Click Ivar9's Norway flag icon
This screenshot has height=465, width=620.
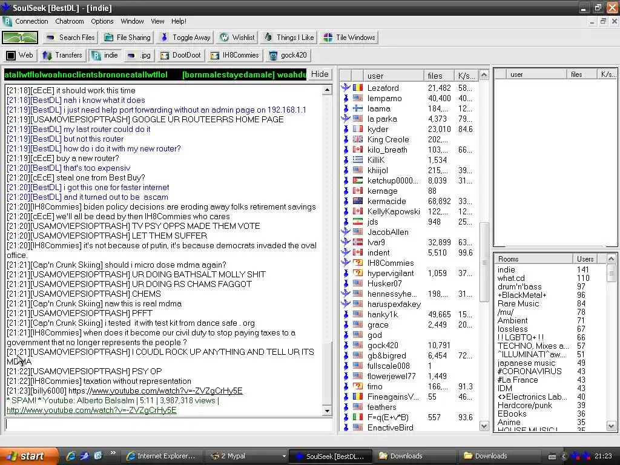pos(358,242)
